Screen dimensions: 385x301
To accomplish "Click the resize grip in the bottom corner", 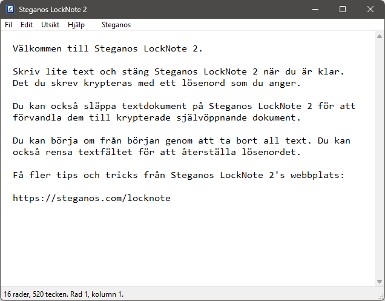I will [x=381, y=297].
